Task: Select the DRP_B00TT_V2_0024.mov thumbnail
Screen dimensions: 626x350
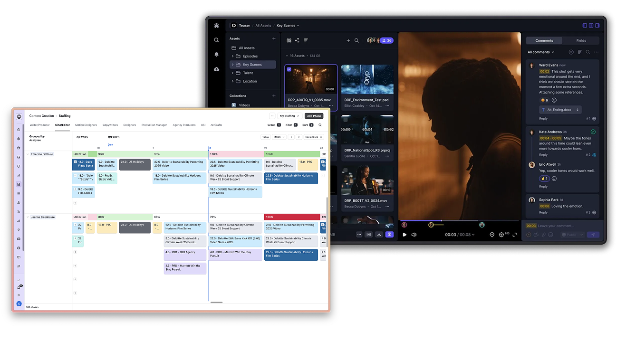Action: (x=367, y=180)
